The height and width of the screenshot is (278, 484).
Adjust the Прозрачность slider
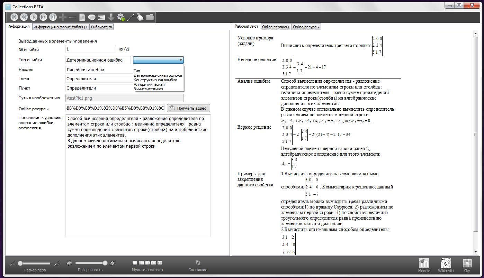point(91,263)
